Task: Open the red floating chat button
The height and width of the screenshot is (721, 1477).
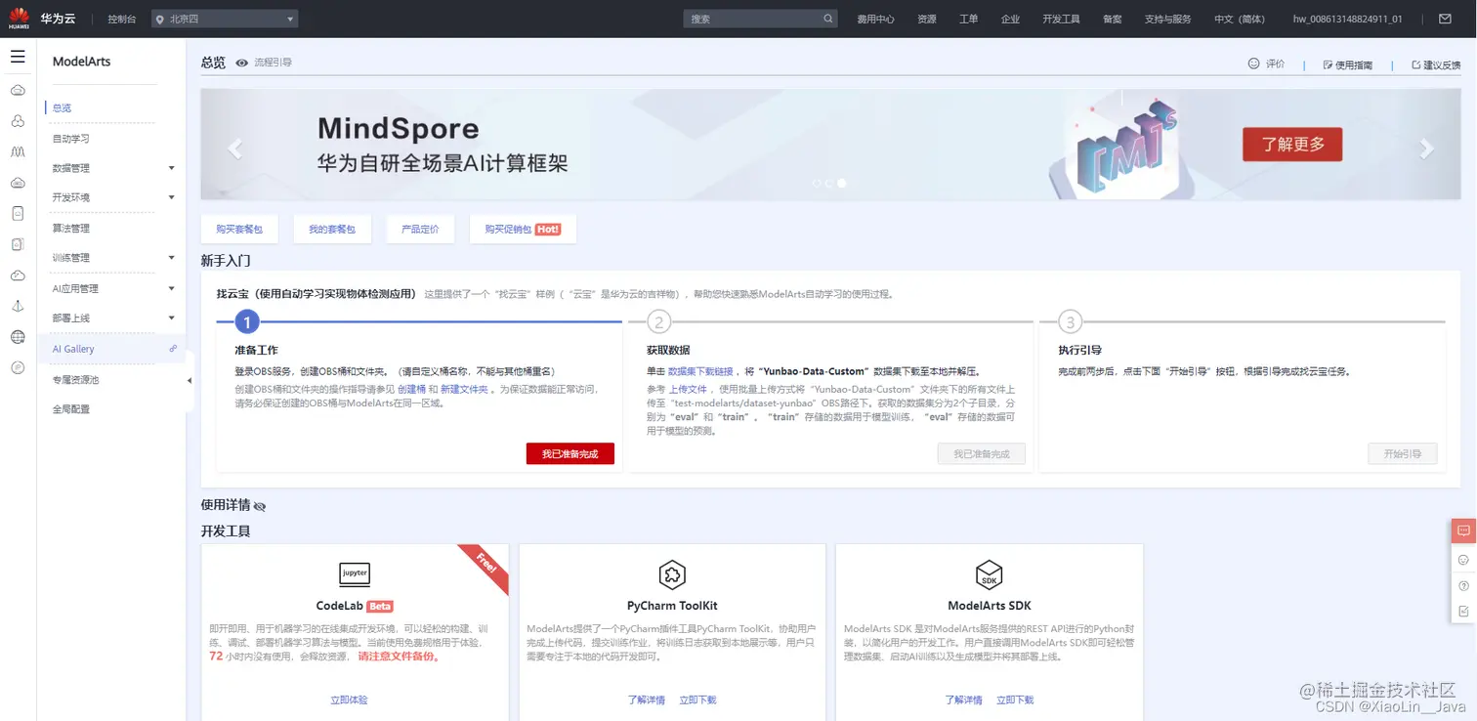Action: [x=1463, y=531]
